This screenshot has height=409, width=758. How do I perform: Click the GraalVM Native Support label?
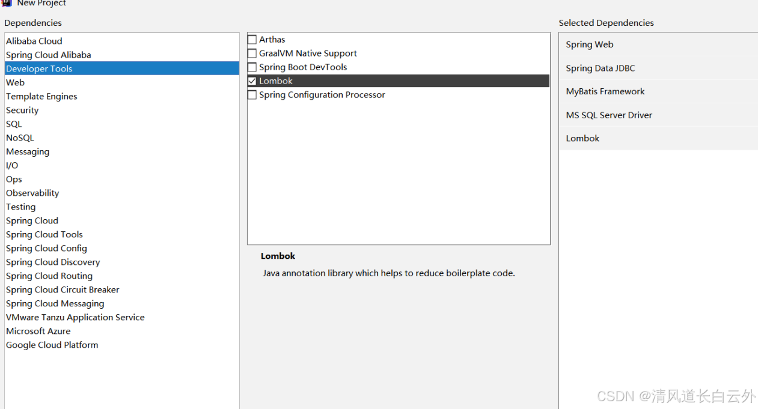[x=308, y=53]
